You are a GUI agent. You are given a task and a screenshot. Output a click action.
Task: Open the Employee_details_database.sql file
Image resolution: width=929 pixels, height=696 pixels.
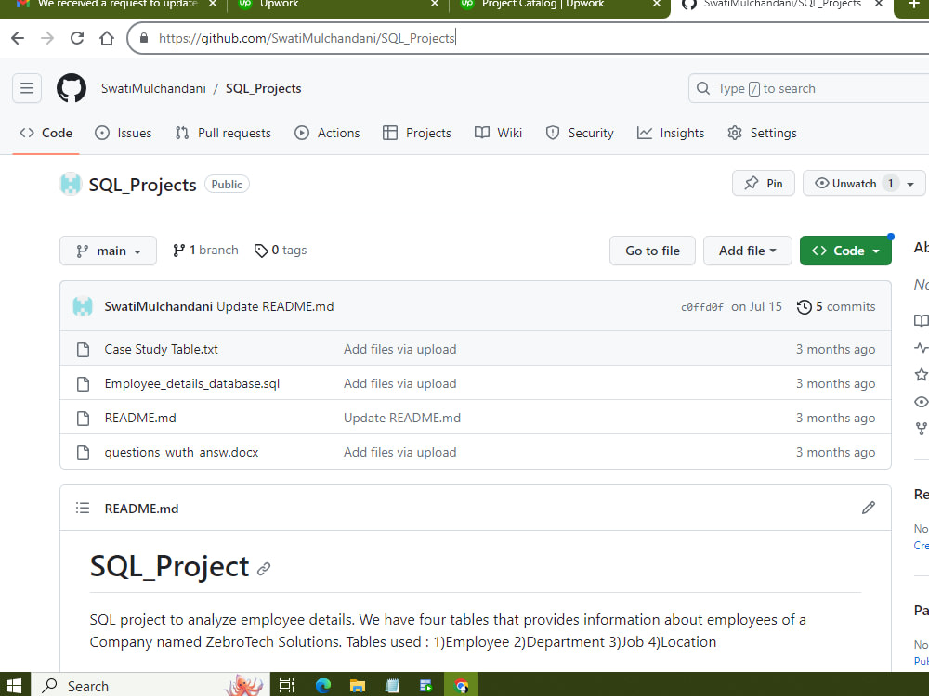[191, 383]
